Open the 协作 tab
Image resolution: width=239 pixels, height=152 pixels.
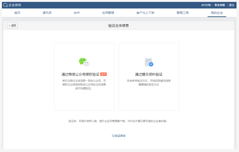click(77, 13)
